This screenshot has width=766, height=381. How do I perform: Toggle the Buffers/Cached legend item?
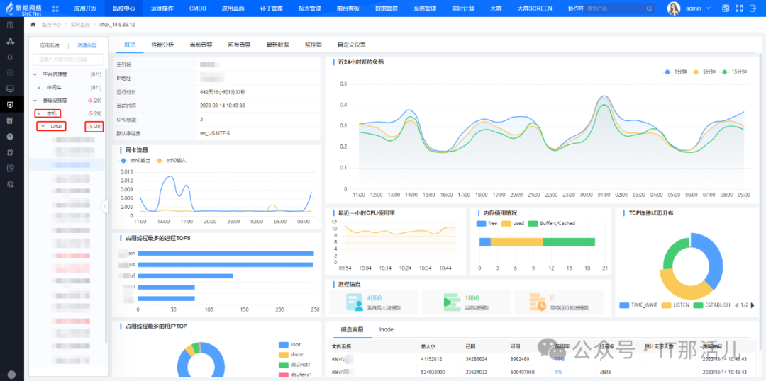[x=551, y=223]
